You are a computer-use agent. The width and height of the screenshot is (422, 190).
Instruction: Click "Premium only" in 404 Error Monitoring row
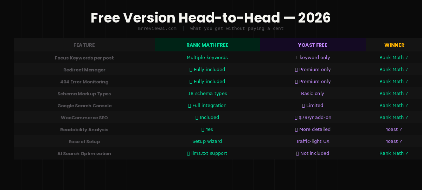(x=313, y=81)
